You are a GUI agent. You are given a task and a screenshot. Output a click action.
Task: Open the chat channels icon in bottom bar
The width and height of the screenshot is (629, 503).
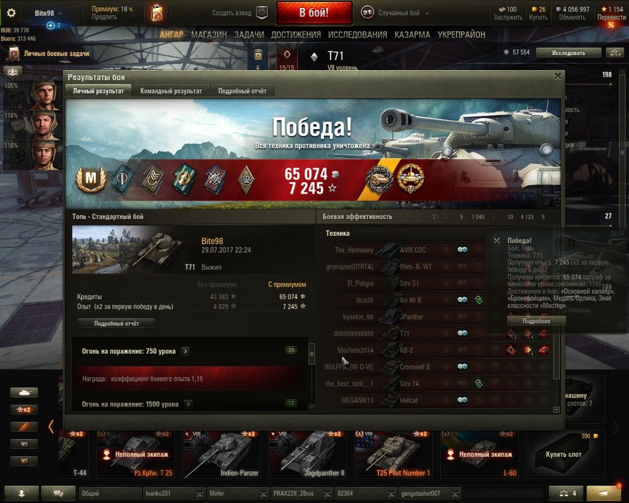[x=58, y=493]
